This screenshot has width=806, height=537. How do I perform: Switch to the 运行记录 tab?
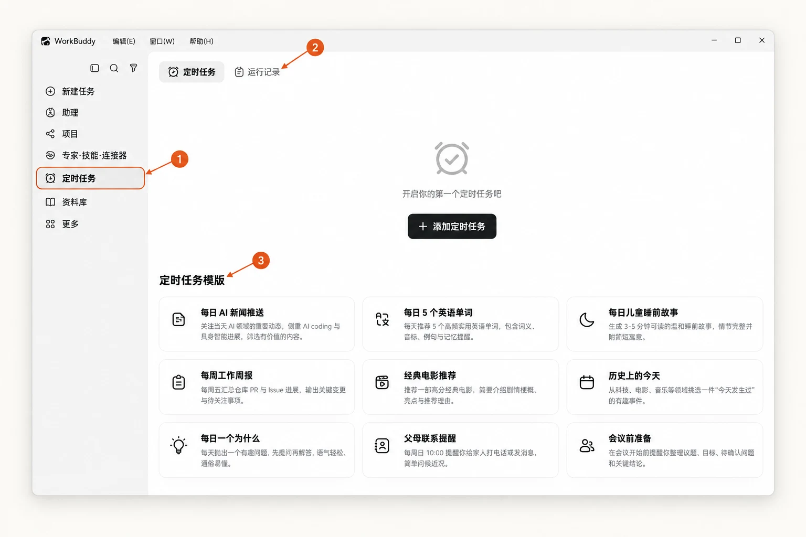click(x=257, y=72)
